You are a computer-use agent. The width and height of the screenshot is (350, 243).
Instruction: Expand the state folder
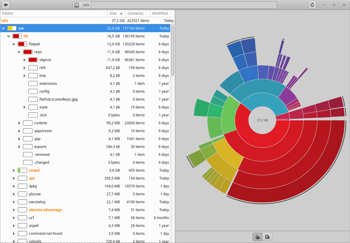click(24, 107)
